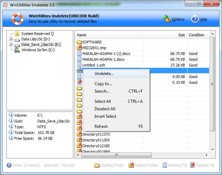This screenshot has height=175, width=222.
Task: Click the deleted icon beside MSI32651.tmp
Action: tap(79, 47)
